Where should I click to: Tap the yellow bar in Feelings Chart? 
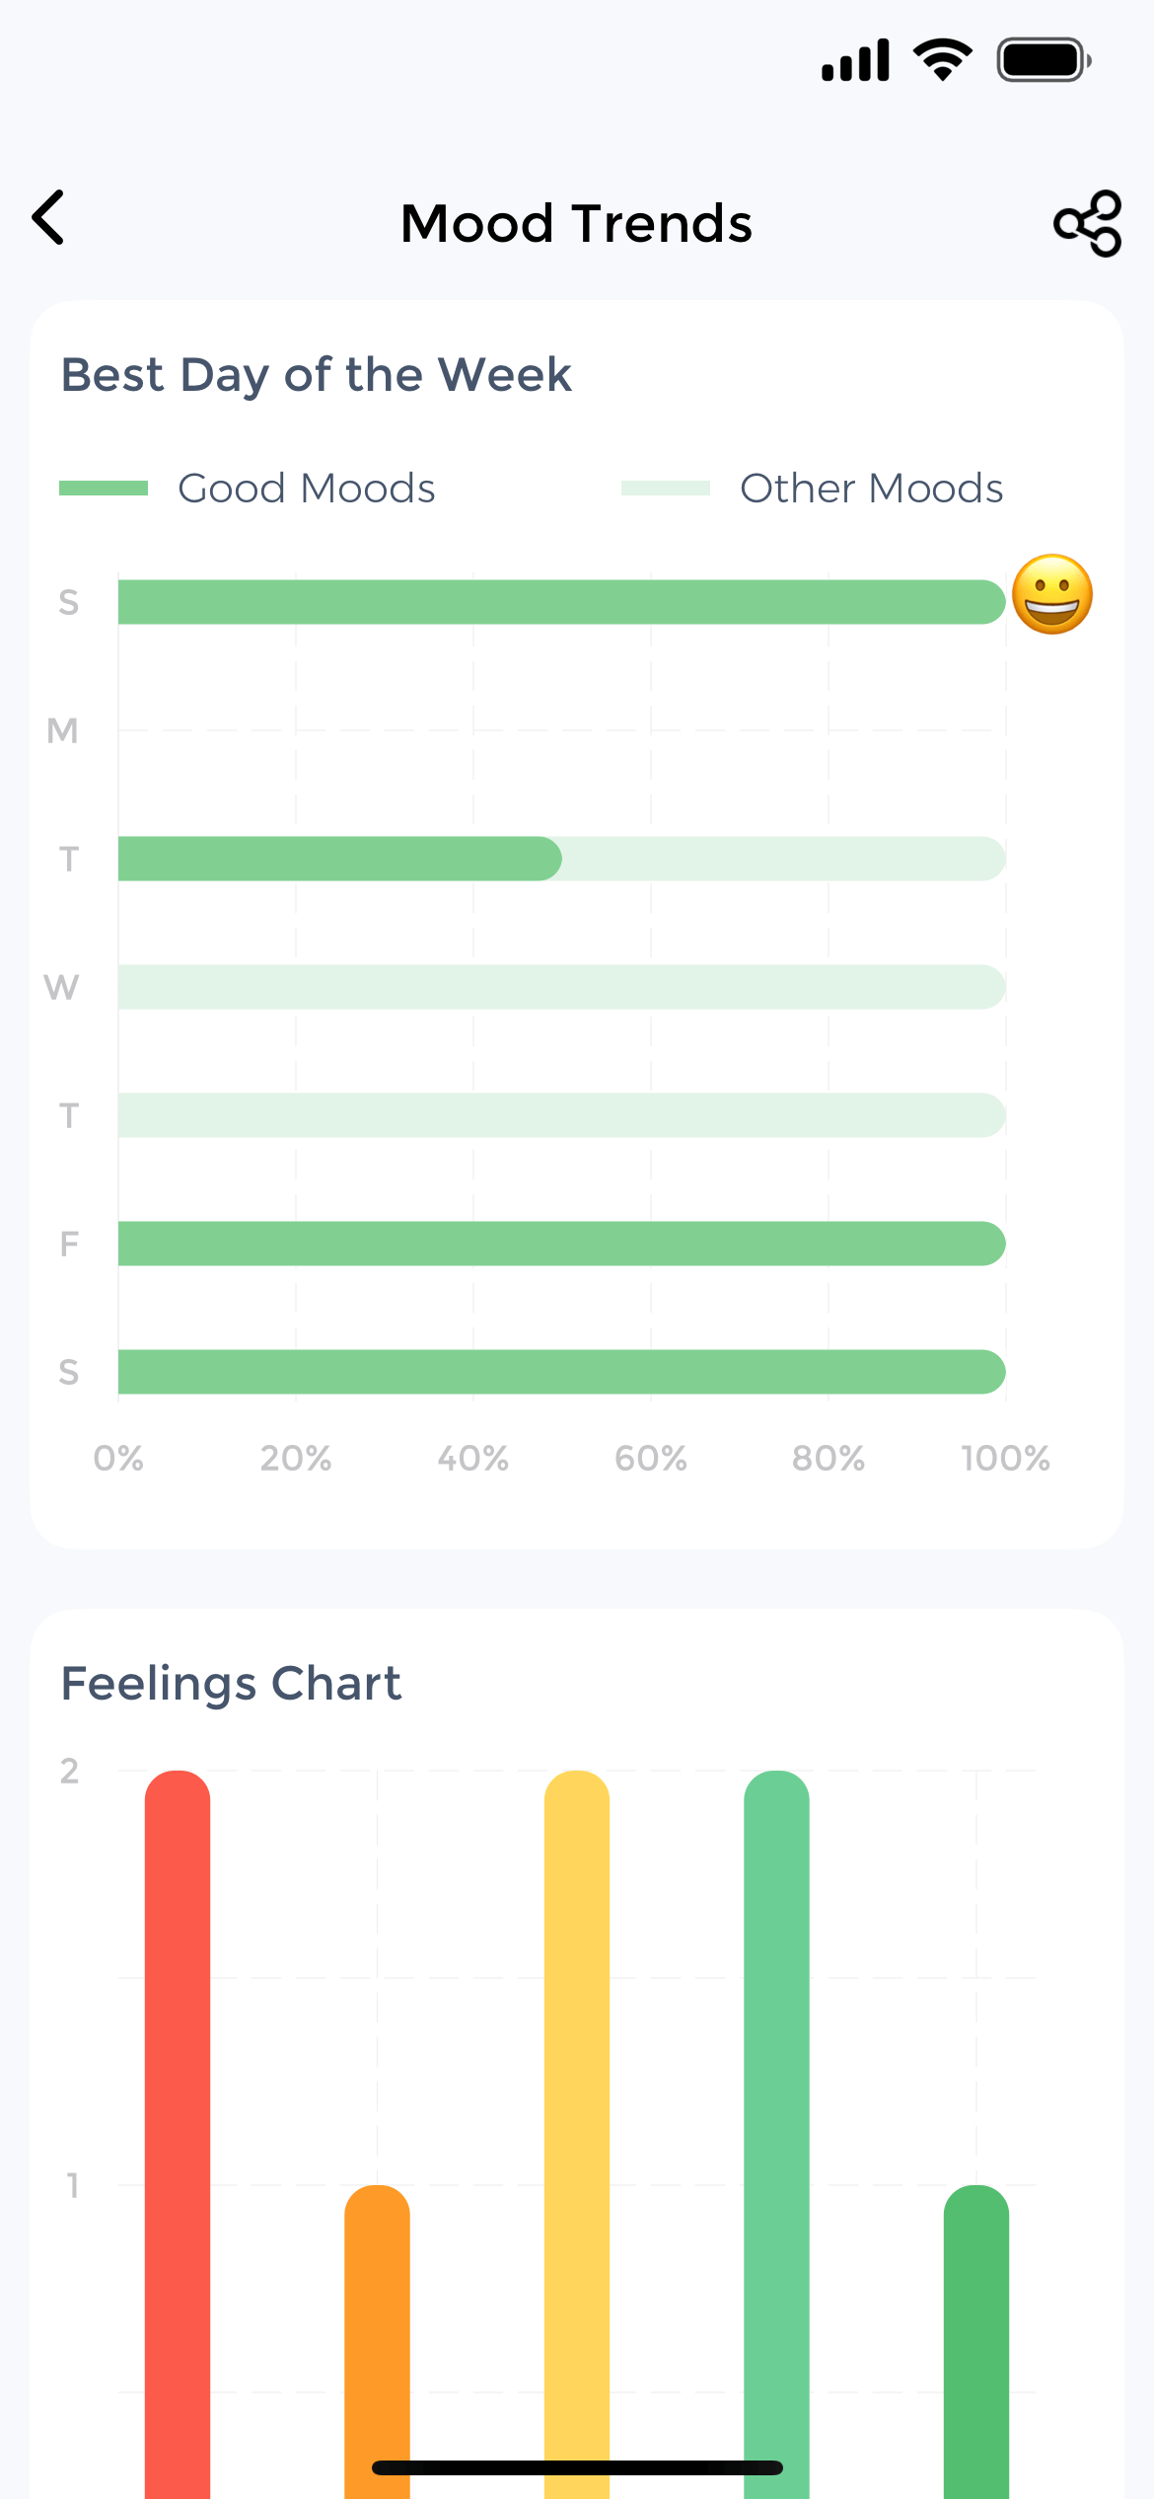pos(577,2122)
